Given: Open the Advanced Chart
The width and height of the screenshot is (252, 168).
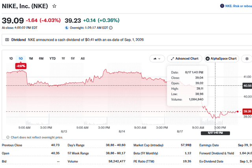Looking at the screenshot, I should (185, 59).
